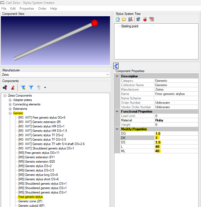Open the Properties menu
This screenshot has height=207, width=201.
(27, 9)
